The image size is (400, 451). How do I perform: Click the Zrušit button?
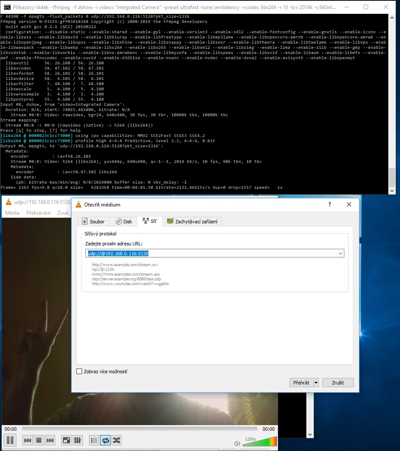coord(338,383)
